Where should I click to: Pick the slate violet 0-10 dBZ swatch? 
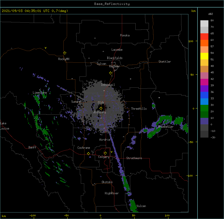click(x=204, y=121)
